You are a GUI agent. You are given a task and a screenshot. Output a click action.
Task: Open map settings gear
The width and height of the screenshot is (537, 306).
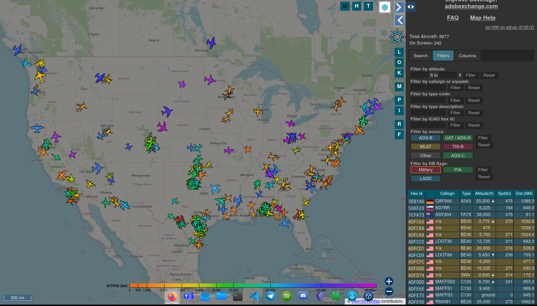click(397, 37)
